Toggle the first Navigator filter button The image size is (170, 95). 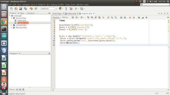[17, 89]
